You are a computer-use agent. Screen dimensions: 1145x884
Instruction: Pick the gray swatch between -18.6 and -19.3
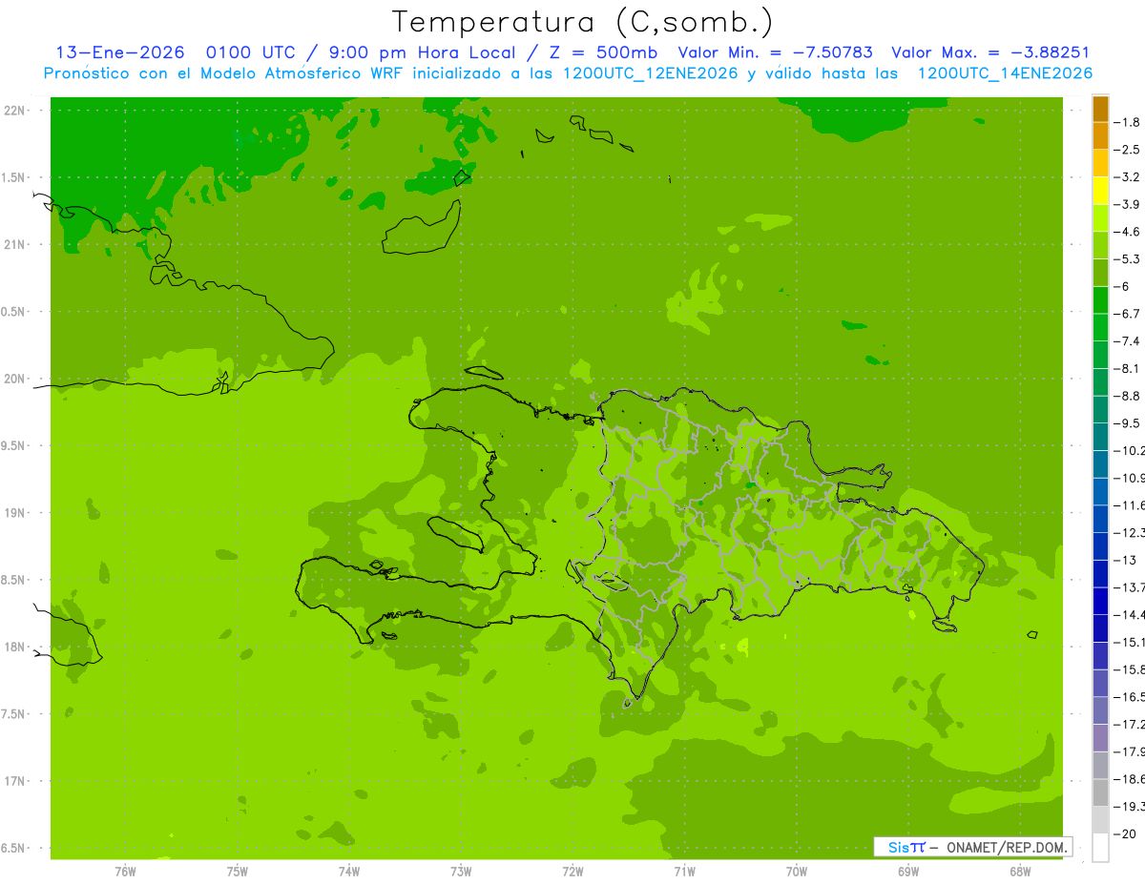(x=1100, y=793)
